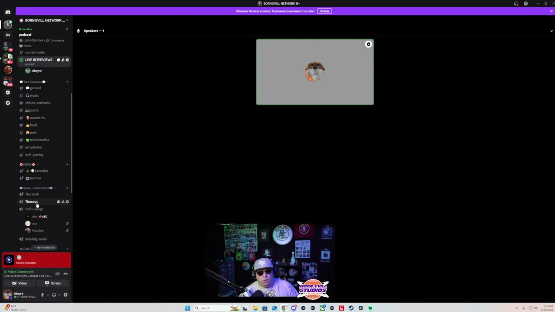Image resolution: width=555 pixels, height=312 pixels.
Task: Click the red Reward Available banner
Action: tap(36, 260)
